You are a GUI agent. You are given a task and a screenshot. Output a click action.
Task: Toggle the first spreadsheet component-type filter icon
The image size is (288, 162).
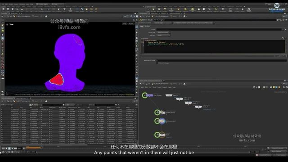[31, 105]
